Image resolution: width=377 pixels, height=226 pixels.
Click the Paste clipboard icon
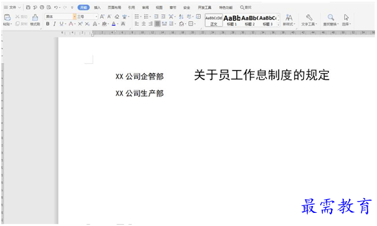point(7,17)
